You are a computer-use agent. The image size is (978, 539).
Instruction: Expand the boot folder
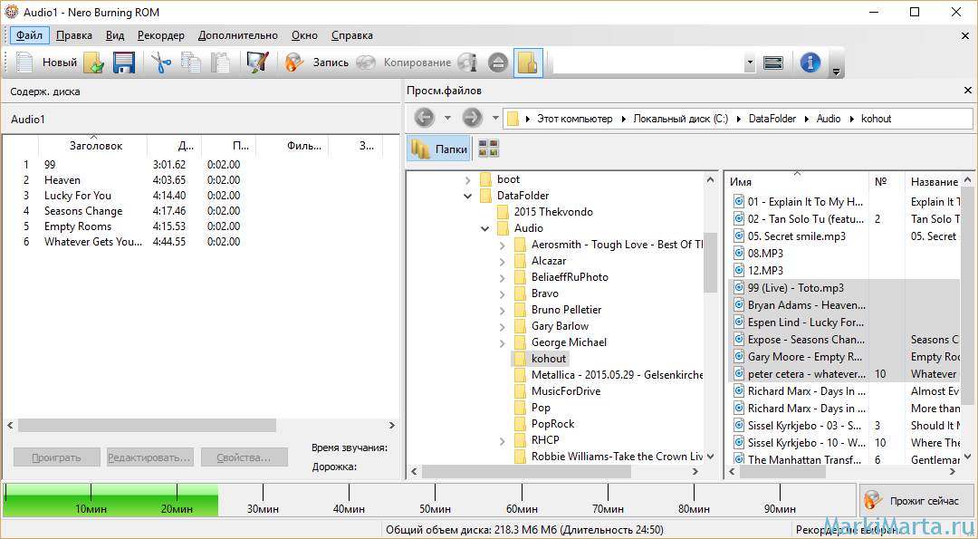tap(468, 179)
